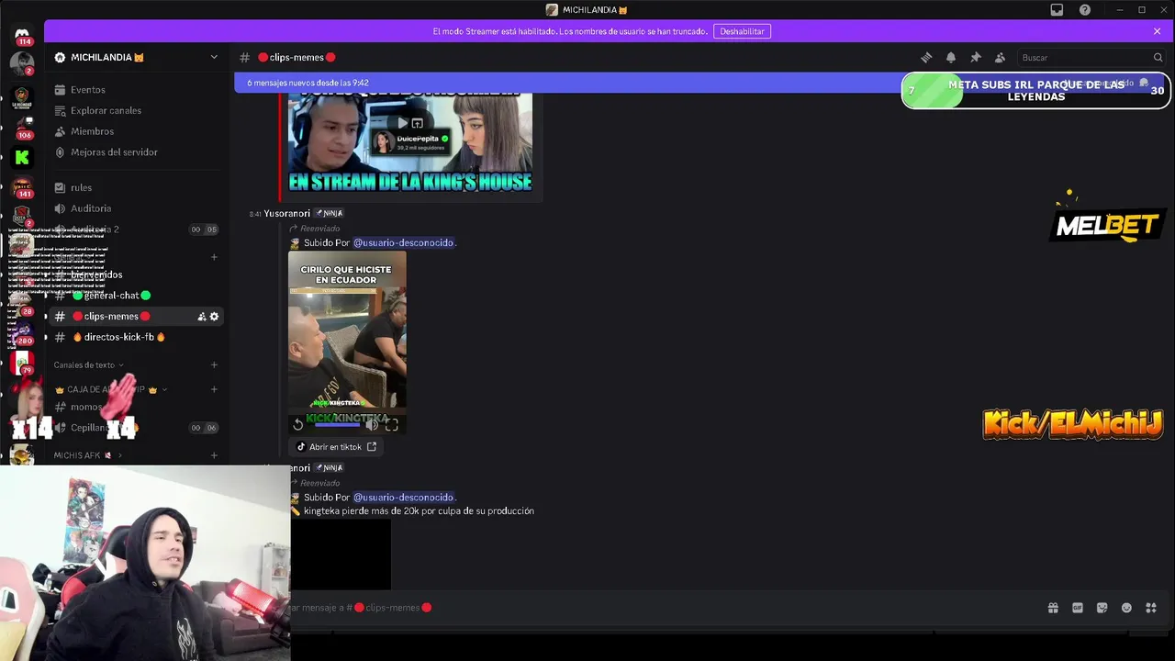Open the first @usuario-desconocido mention
The height and width of the screenshot is (661, 1175).
[x=403, y=242]
